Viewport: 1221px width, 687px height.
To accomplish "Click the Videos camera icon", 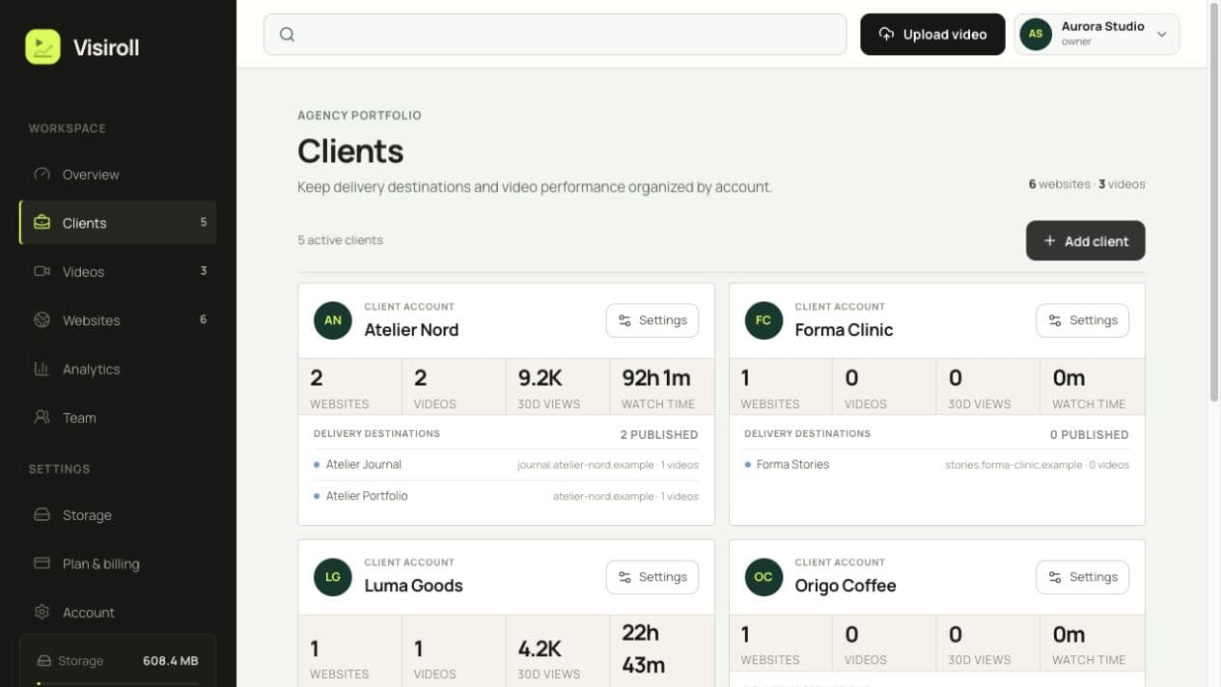I will point(42,271).
